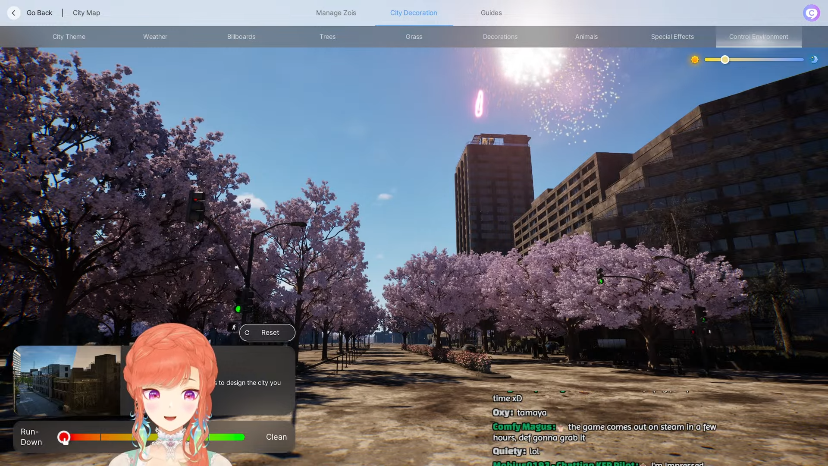Click the time-of-day slider handle

click(725, 60)
